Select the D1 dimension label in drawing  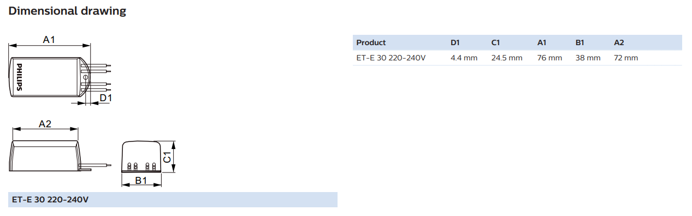tap(106, 97)
